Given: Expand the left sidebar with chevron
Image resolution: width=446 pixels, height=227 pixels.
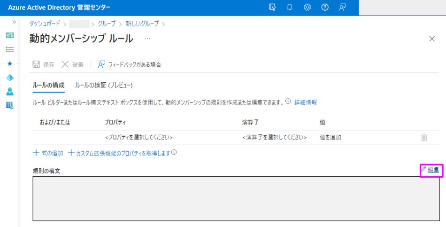Looking at the screenshot, I should tap(14, 22).
